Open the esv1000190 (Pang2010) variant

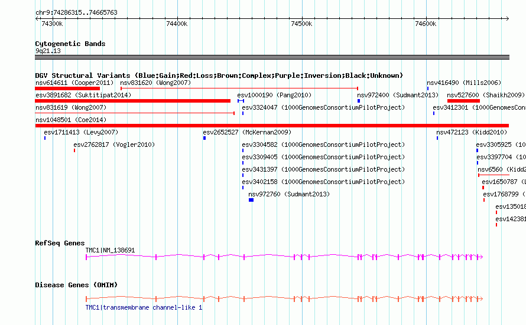pos(274,95)
